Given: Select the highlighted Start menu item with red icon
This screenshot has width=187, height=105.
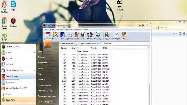Looking at the screenshot, I should (18, 76).
